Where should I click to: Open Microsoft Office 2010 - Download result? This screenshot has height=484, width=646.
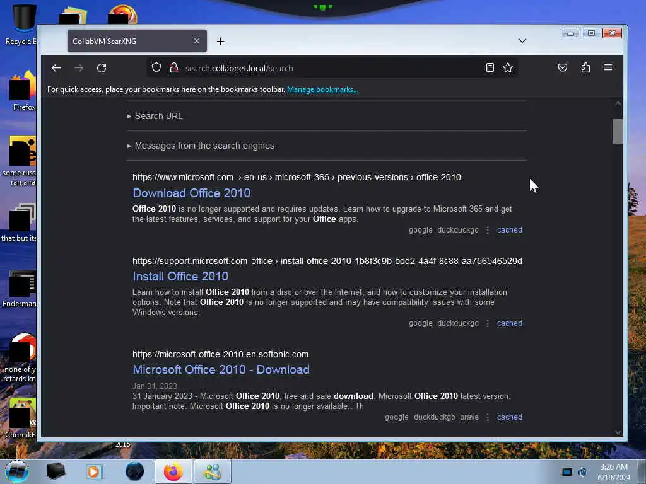pos(221,369)
